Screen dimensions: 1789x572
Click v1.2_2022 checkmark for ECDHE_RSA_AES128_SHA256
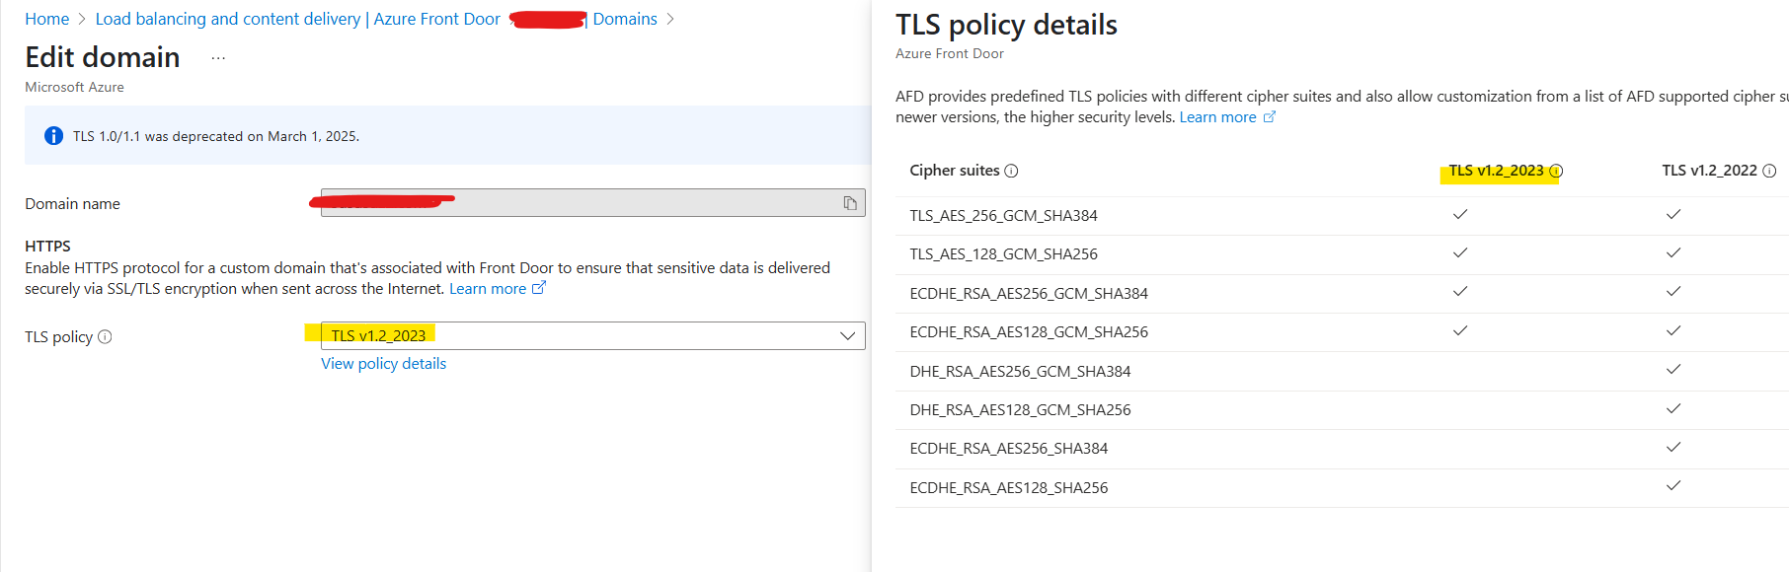pos(1673,485)
